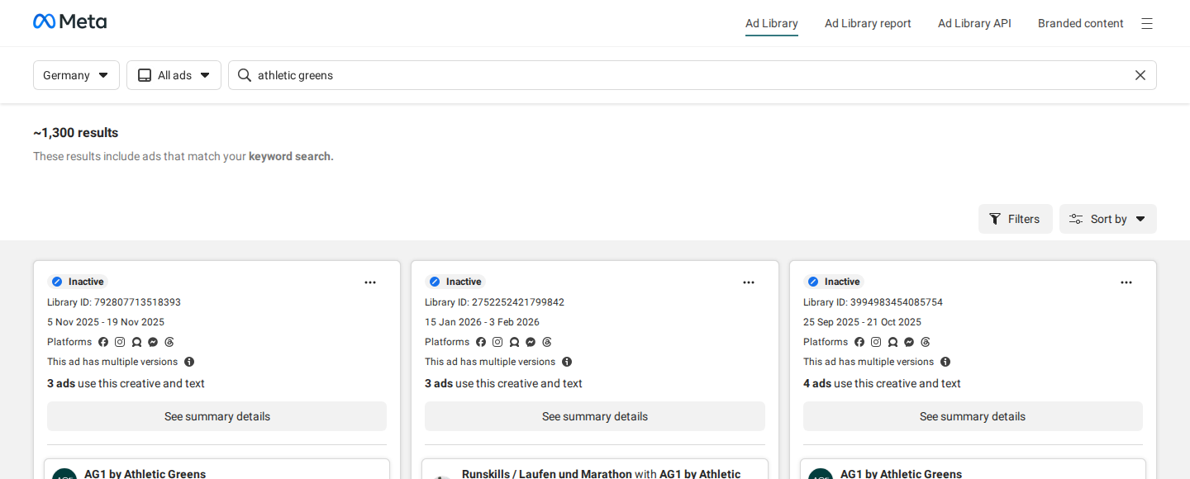Click multiple versions info icon on ad 2752252421799842
The width and height of the screenshot is (1190, 479).
pos(567,362)
